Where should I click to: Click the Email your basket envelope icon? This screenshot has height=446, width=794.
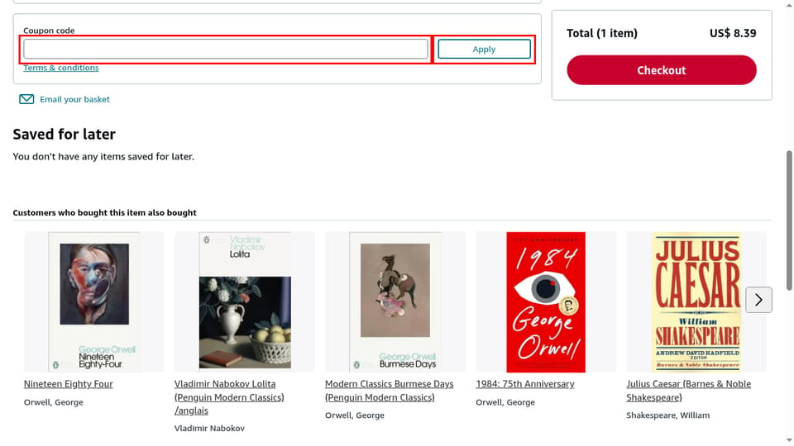(26, 99)
